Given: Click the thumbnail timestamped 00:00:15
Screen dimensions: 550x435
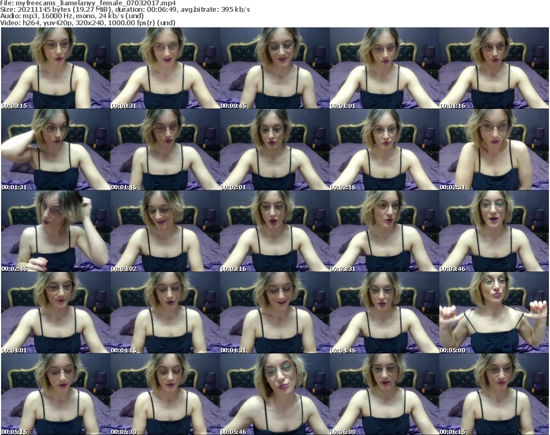Looking at the screenshot, I should point(56,68).
